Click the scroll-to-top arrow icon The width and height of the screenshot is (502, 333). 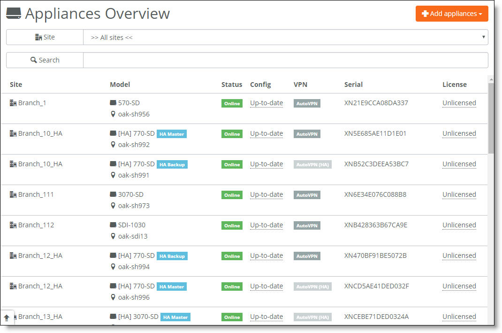[x=7, y=318]
